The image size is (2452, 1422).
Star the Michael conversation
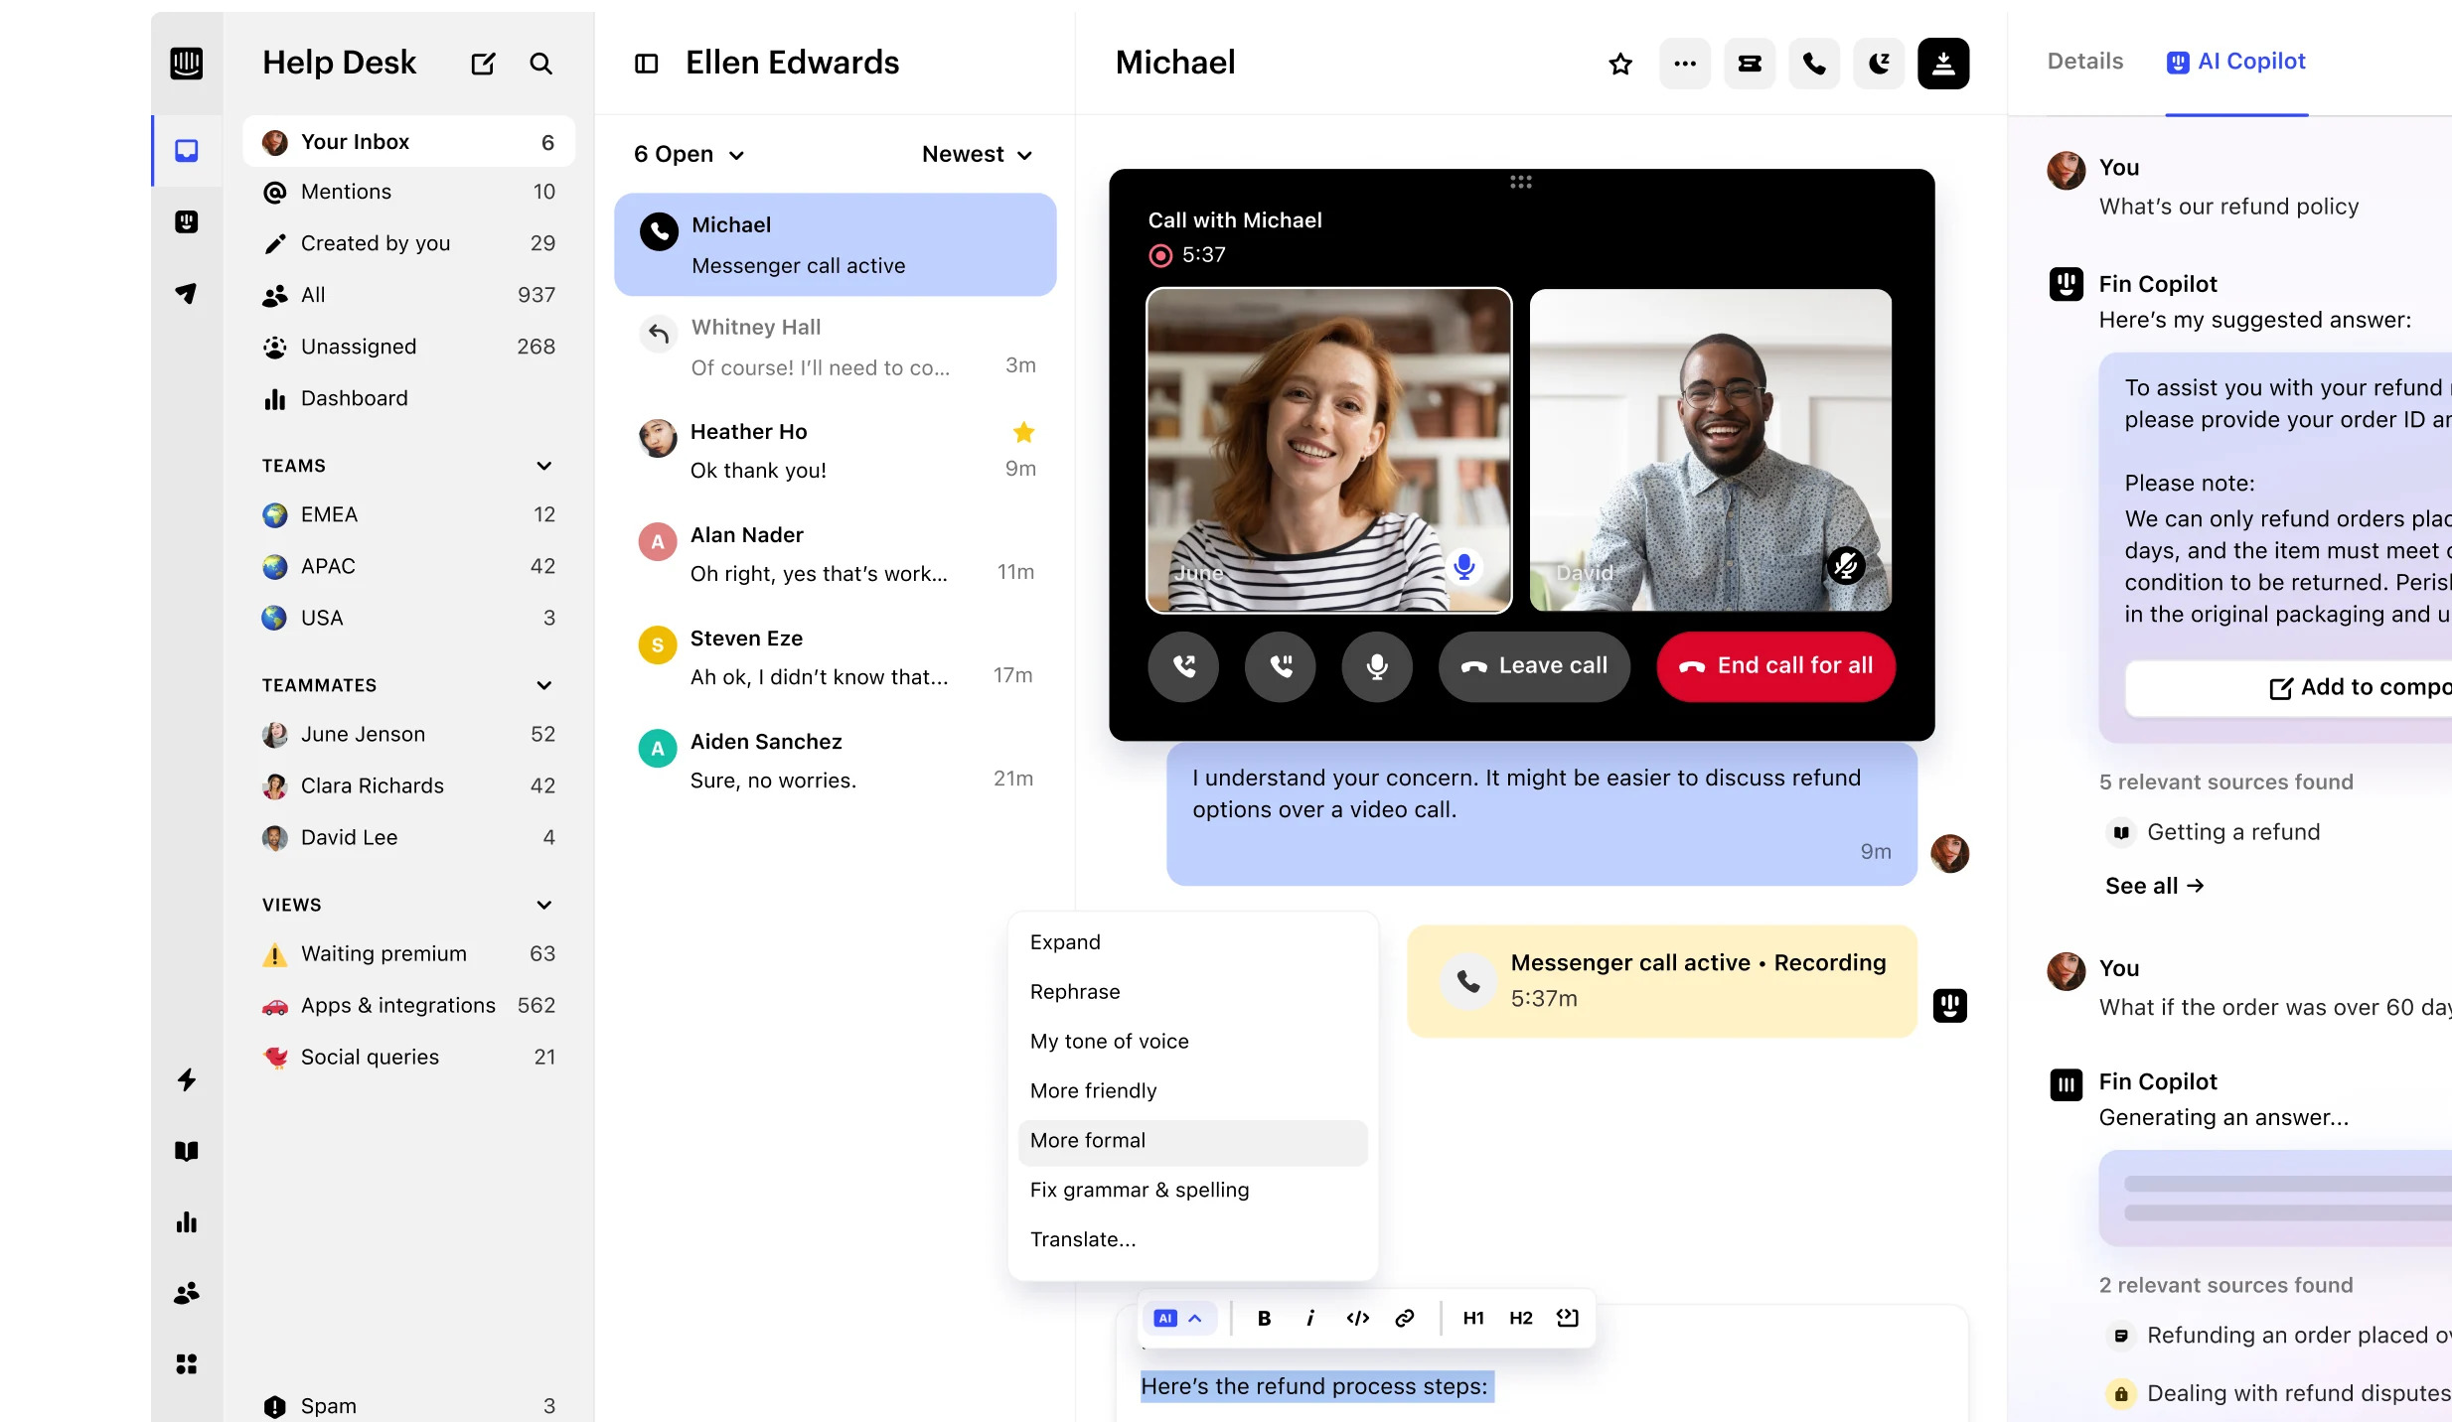[x=1619, y=63]
